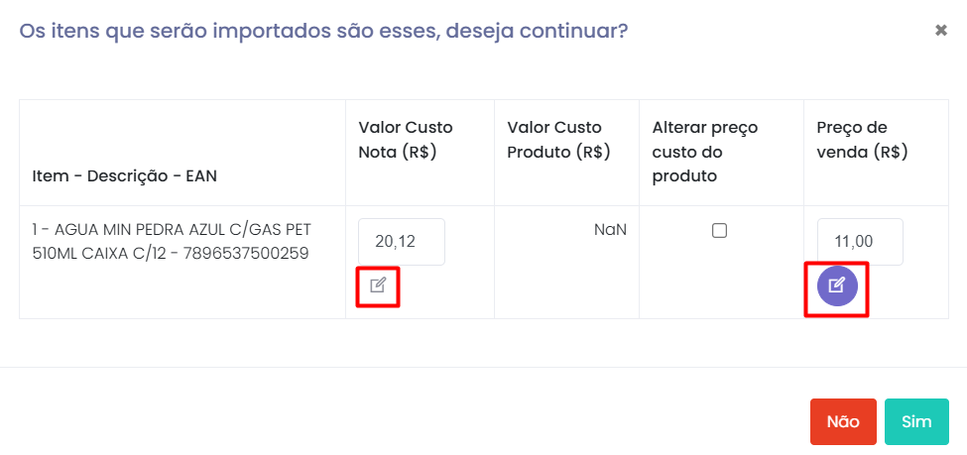Click the edit icon below Valor Custo Nota
This screenshot has width=967, height=455.
(378, 285)
